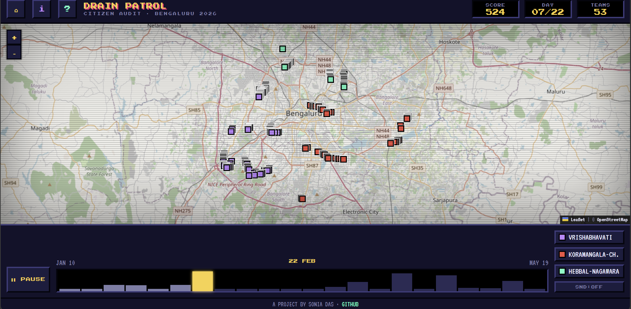Select the highlighted yellow timeline bar
This screenshot has height=309, width=631.
click(203, 281)
